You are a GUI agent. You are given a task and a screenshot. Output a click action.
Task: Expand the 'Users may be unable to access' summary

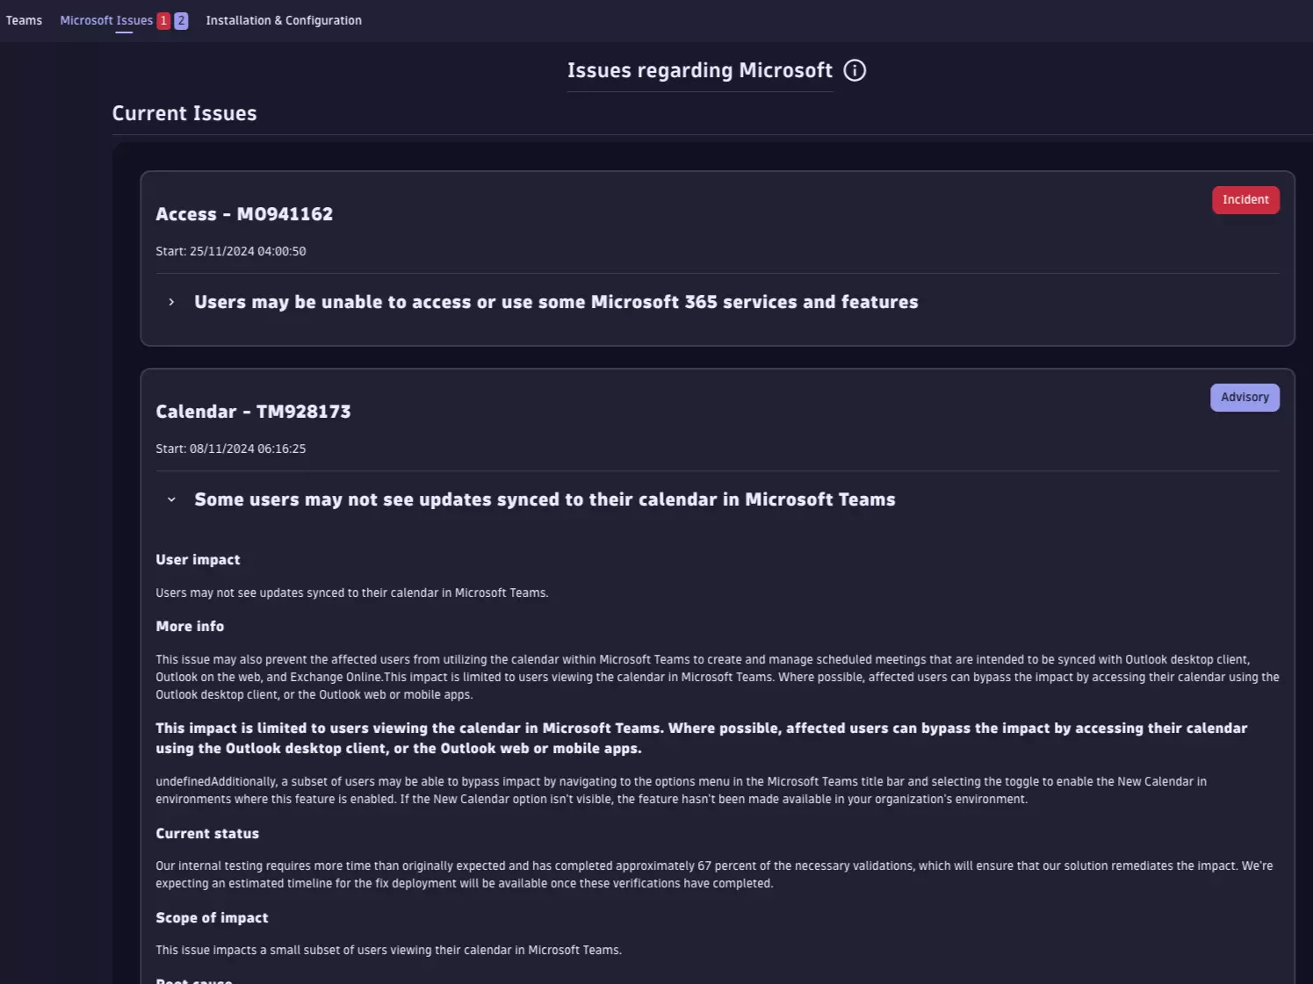click(555, 302)
